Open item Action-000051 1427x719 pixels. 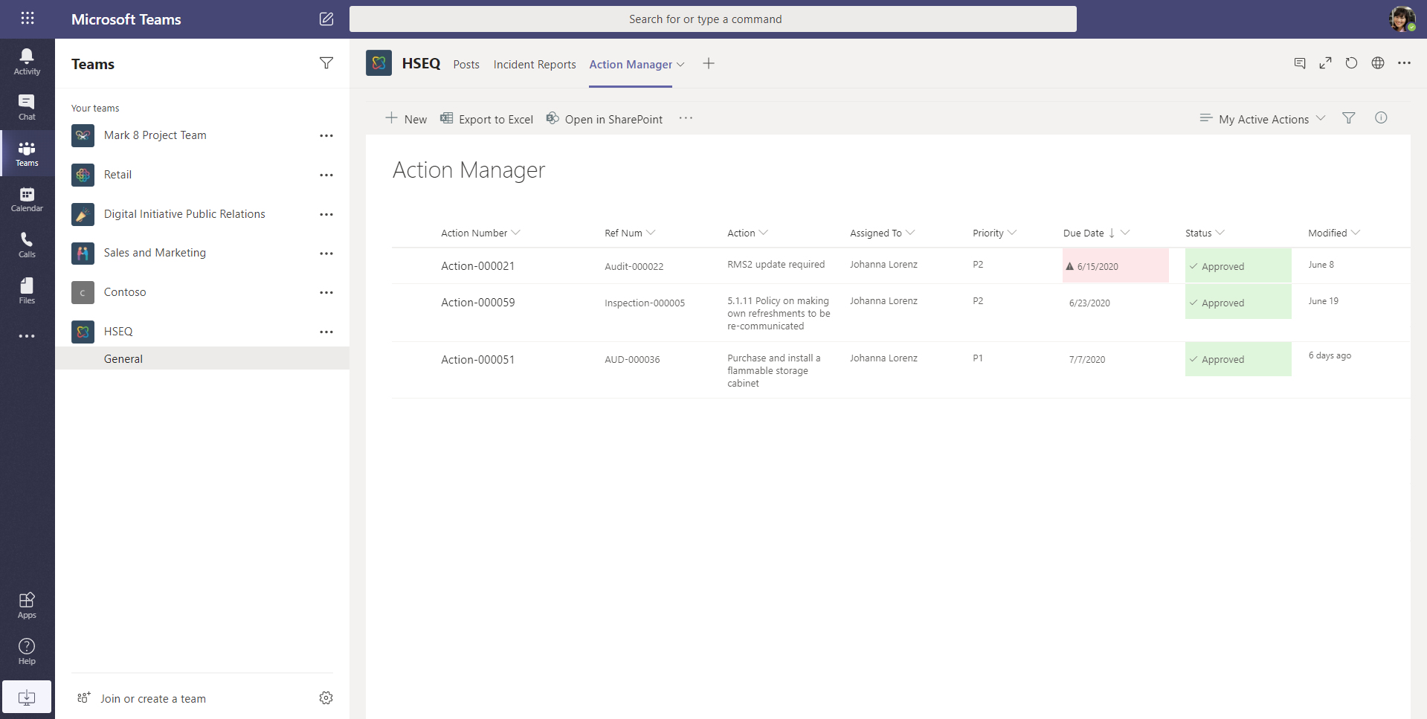(477, 360)
